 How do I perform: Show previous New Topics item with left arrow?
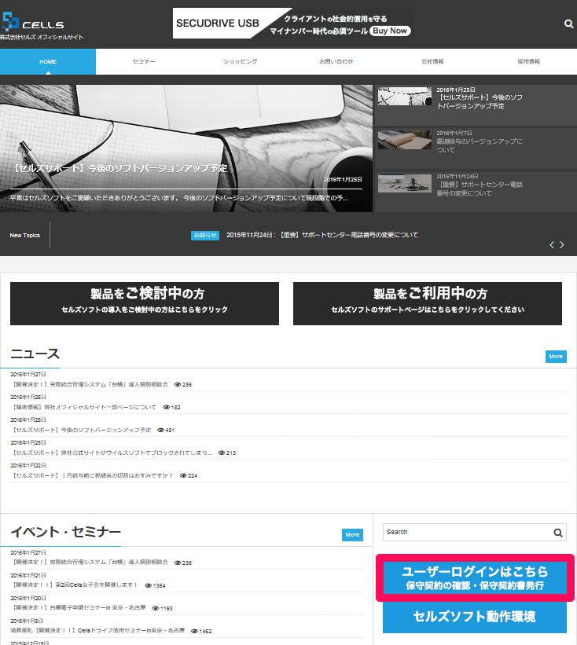tap(552, 245)
